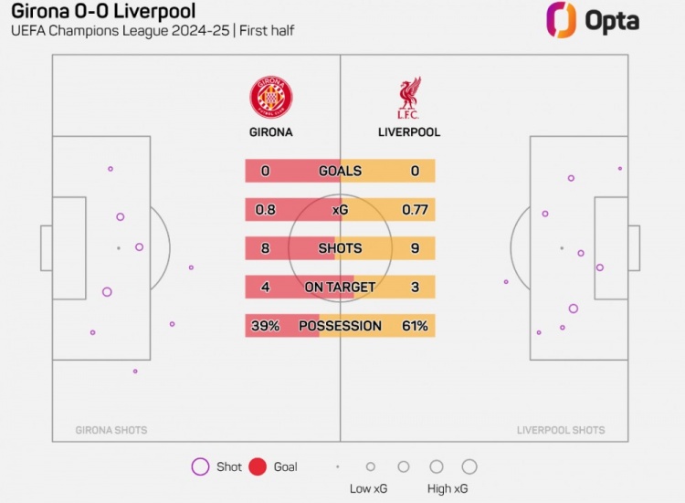Click the Low xG label
The height and width of the screenshot is (503, 685).
368,488
